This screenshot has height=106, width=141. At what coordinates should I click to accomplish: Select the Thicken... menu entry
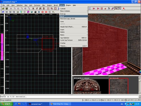[x=74, y=46]
